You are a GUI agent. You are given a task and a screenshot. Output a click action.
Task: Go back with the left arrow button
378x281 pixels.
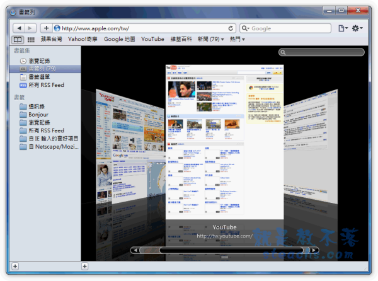click(19, 28)
